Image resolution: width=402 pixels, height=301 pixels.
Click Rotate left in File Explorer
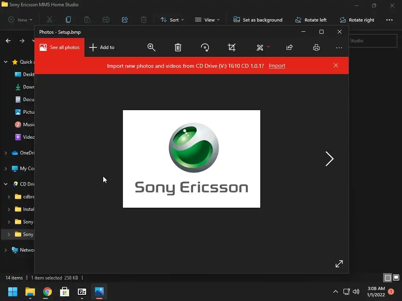311,20
